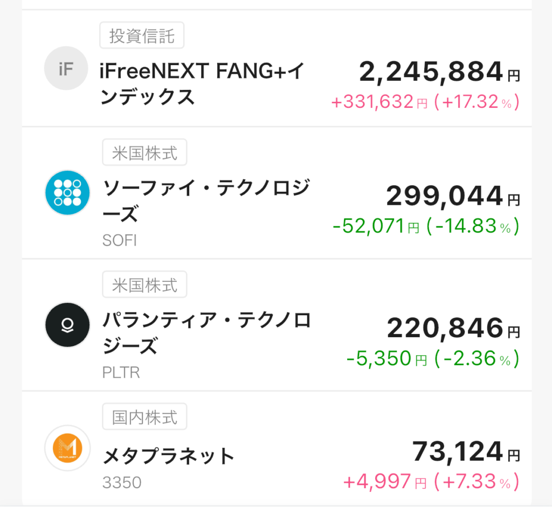552x507 pixels.
Task: Tap the Palantir black logo icon
Action: (x=67, y=324)
